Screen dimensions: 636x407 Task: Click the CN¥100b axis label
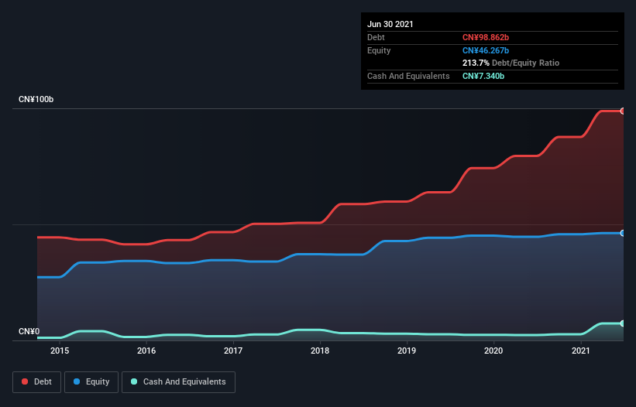[x=36, y=99]
